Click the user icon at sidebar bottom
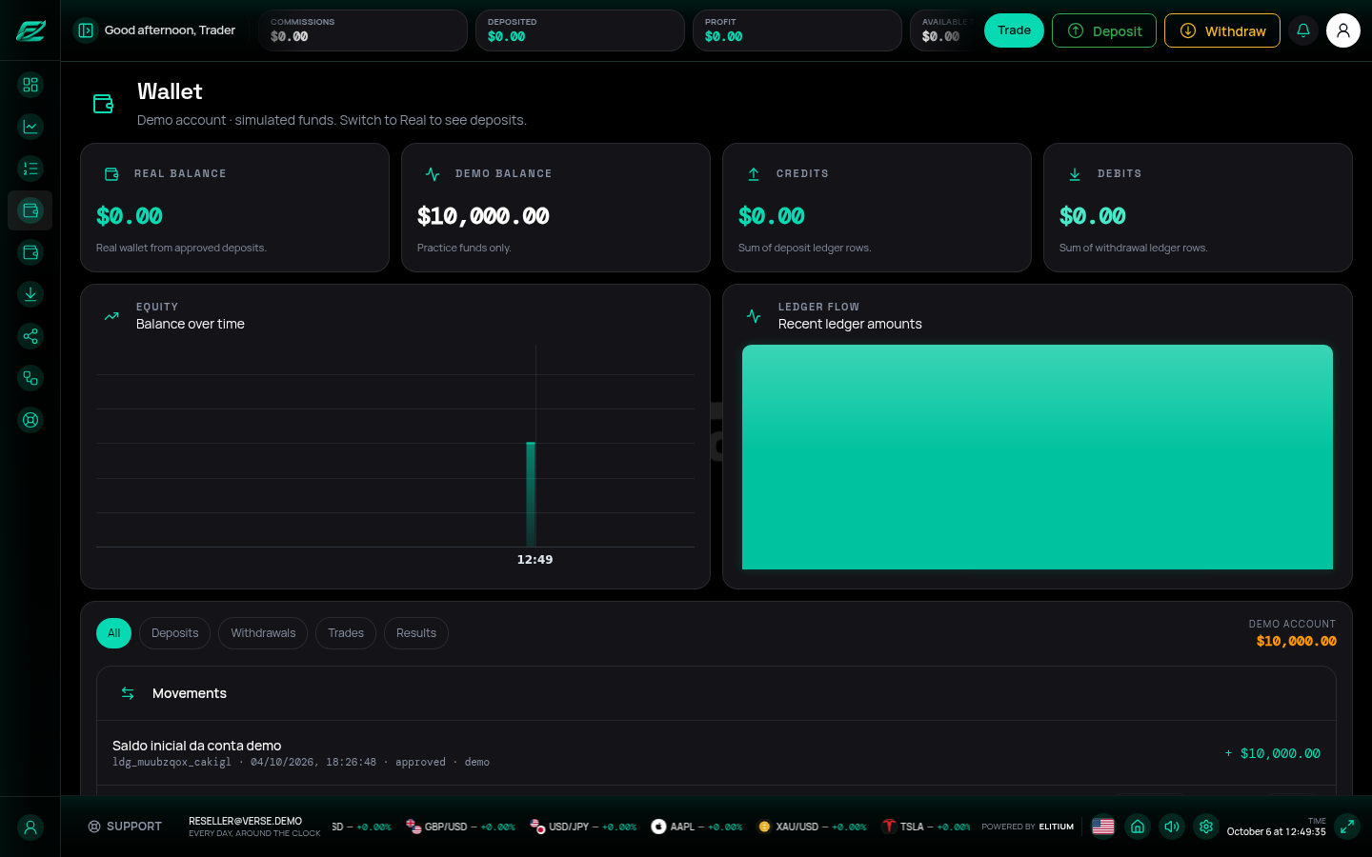The image size is (1372, 857). (30, 827)
